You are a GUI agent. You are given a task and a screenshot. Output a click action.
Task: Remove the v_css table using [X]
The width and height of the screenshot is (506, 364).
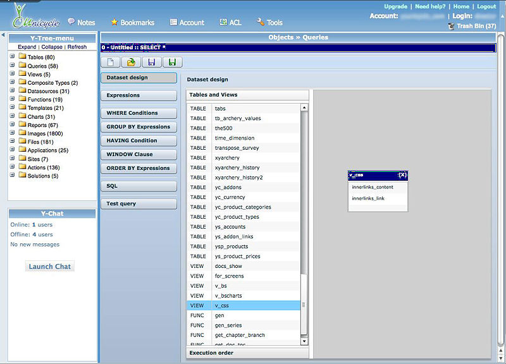(x=402, y=175)
